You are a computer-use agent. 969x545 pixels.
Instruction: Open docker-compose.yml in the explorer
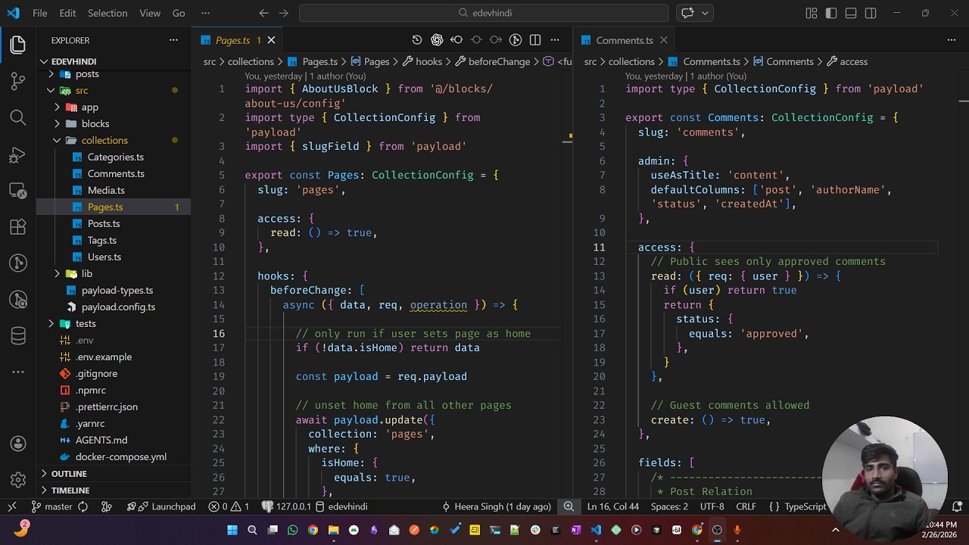[x=114, y=456]
